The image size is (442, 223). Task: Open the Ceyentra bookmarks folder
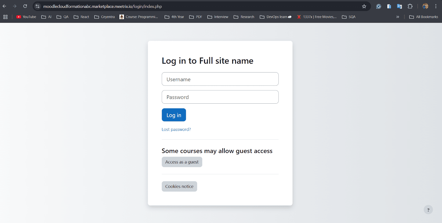click(104, 17)
